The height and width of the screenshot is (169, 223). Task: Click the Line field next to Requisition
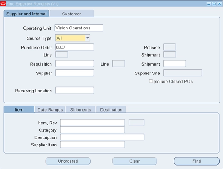(x=118, y=63)
